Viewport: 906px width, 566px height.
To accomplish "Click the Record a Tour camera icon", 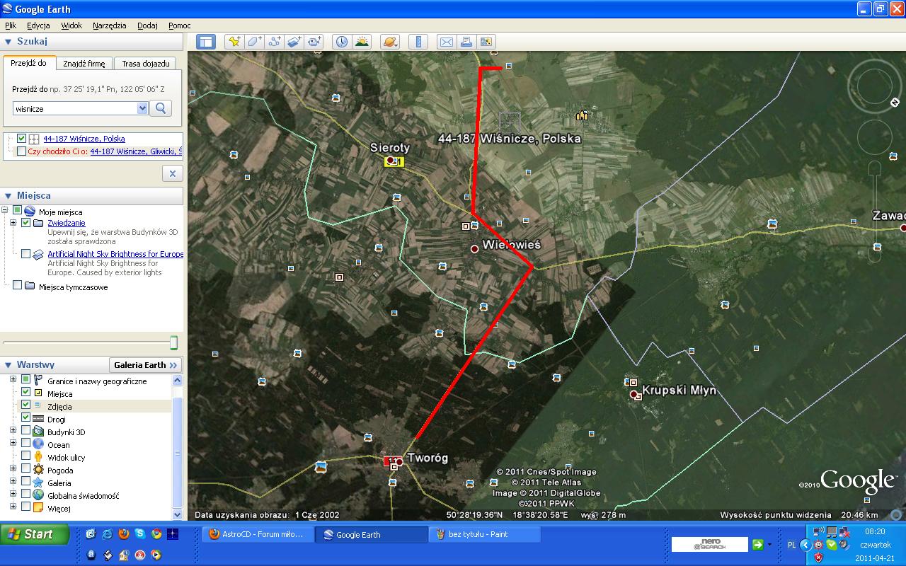I will [x=314, y=42].
